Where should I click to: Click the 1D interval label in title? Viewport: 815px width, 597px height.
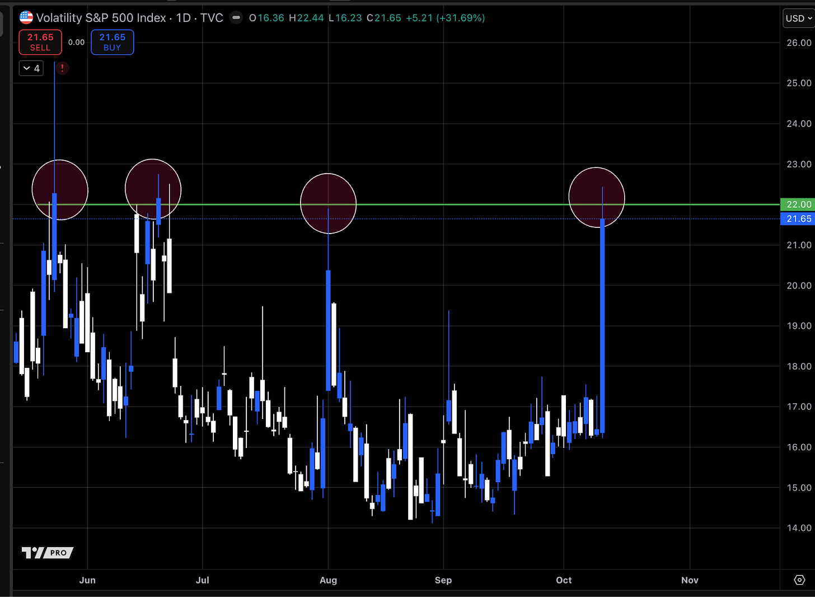tap(184, 18)
